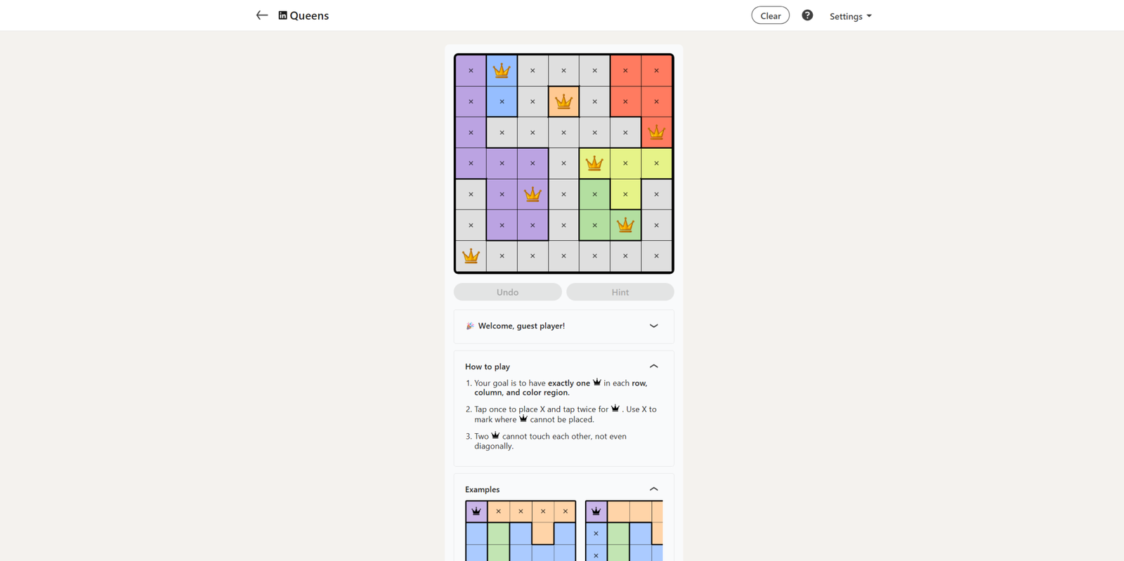Screen dimensions: 1124x561
Task: Open the Settings dropdown
Action: pos(850,16)
